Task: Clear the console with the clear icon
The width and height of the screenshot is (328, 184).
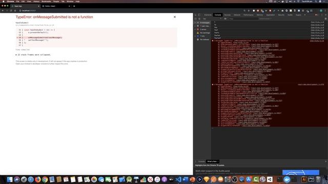Action: click(199, 18)
